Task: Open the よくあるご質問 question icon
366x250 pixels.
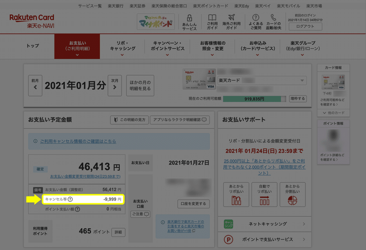Action: [x=256, y=17]
